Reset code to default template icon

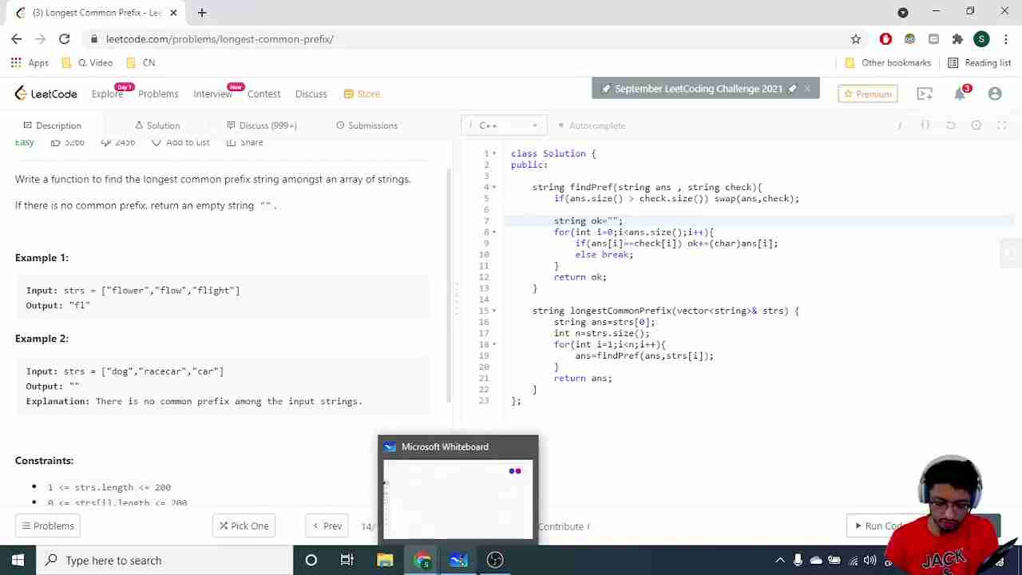click(950, 125)
